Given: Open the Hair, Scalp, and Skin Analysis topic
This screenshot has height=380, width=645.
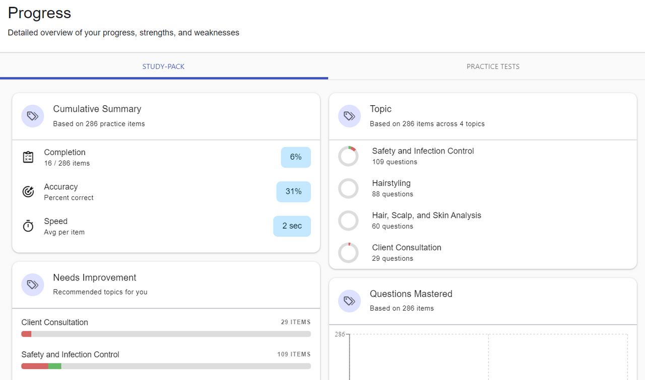Looking at the screenshot, I should pos(426,215).
